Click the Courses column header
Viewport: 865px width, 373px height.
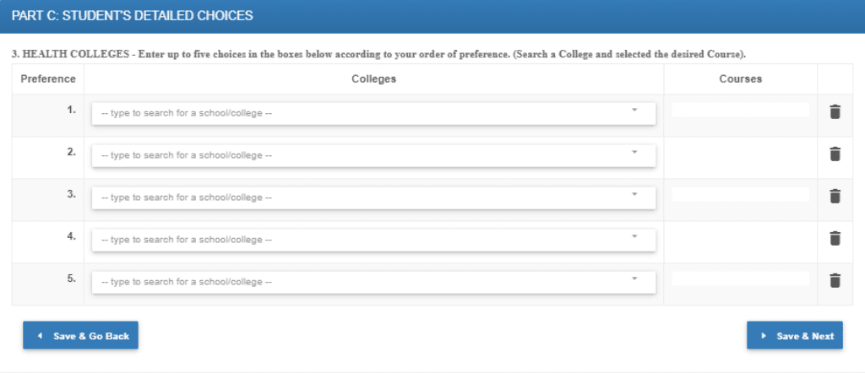point(740,78)
